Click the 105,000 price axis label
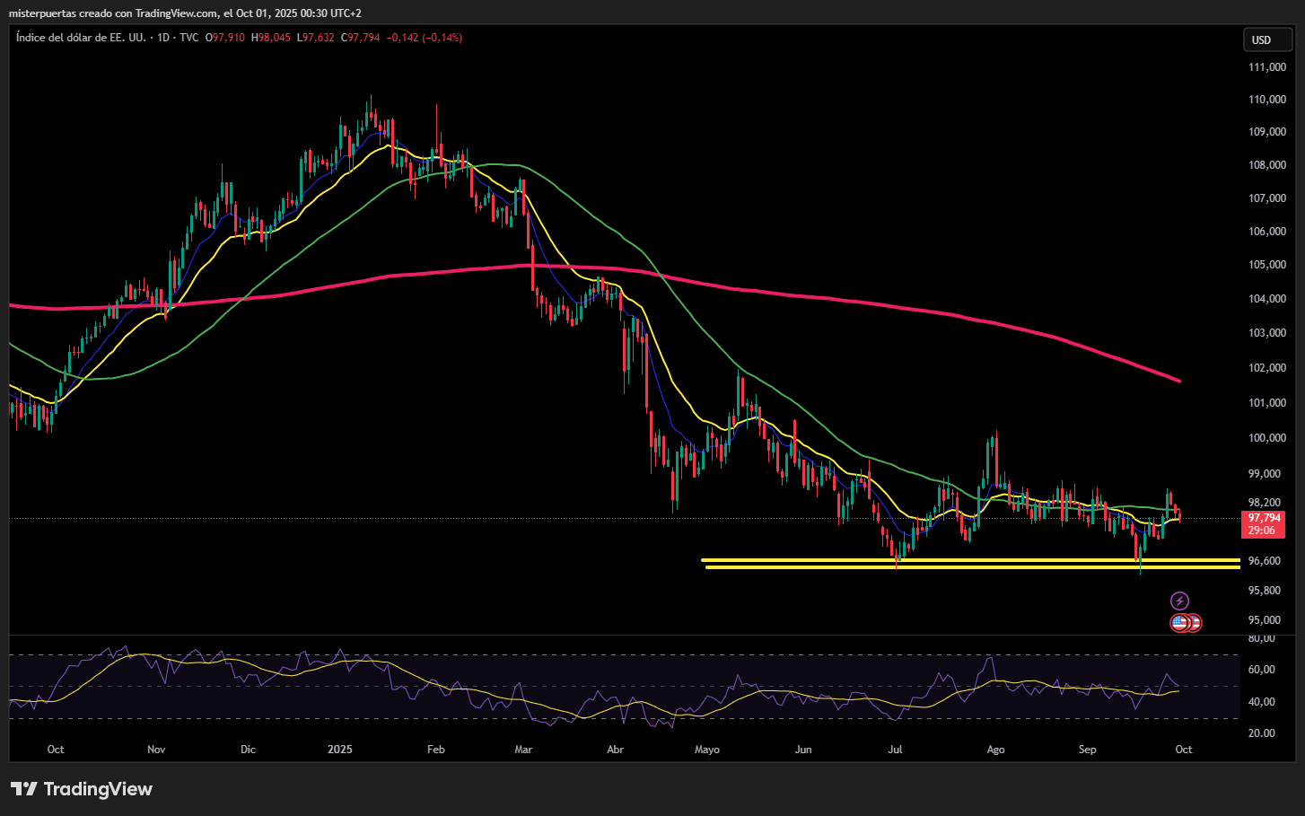The image size is (1305, 816). tap(1267, 265)
